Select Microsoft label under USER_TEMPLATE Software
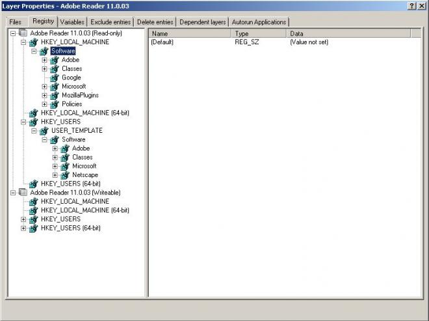This screenshot has height=321, width=429. point(84,166)
